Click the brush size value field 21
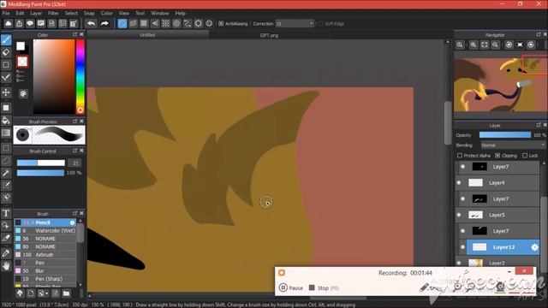This screenshot has width=548, height=308. coord(74,163)
